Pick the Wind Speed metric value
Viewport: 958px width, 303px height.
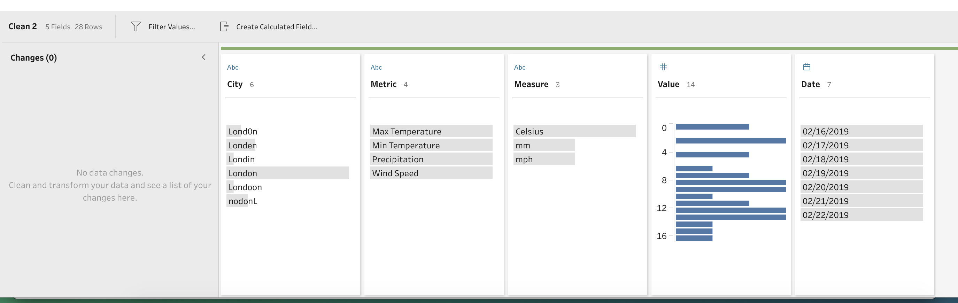[395, 173]
